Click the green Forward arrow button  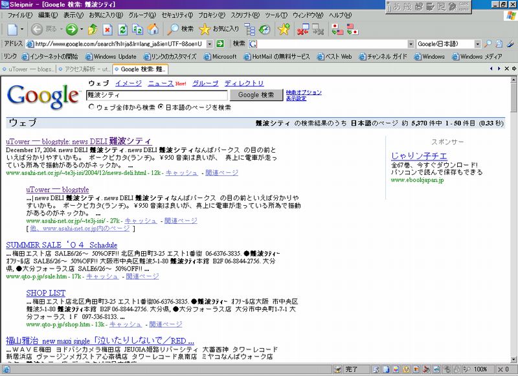(71, 30)
